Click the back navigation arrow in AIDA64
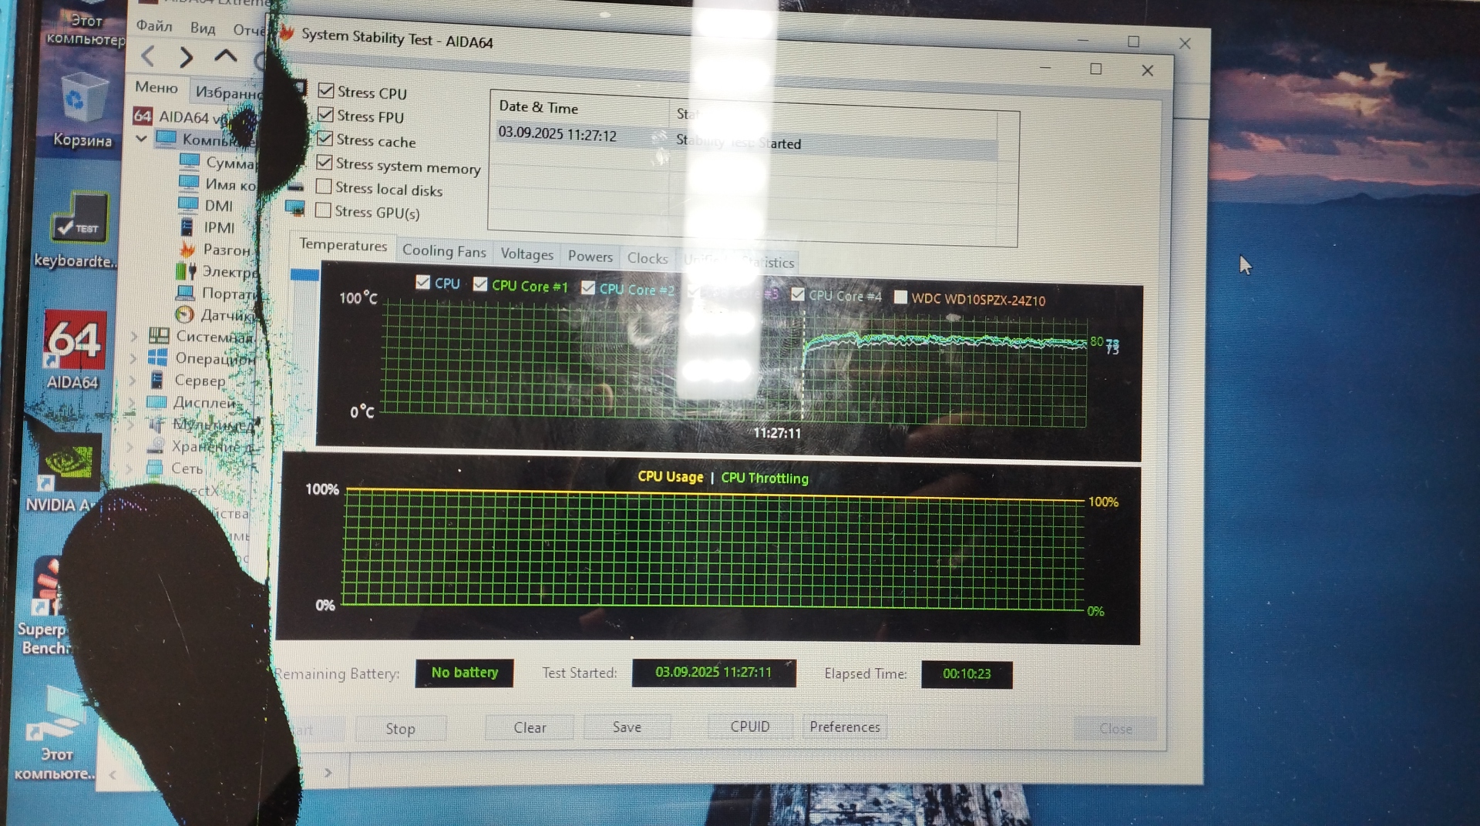The image size is (1480, 826). click(x=149, y=56)
